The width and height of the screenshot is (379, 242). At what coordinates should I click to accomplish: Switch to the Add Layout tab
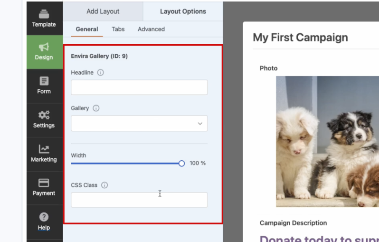[103, 11]
